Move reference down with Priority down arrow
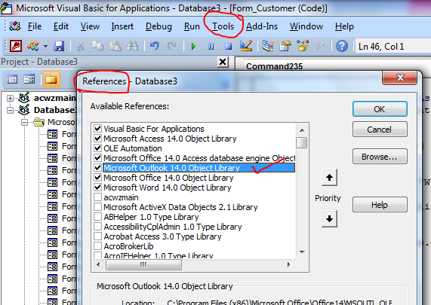The width and height of the screenshot is (431, 305). click(x=329, y=219)
